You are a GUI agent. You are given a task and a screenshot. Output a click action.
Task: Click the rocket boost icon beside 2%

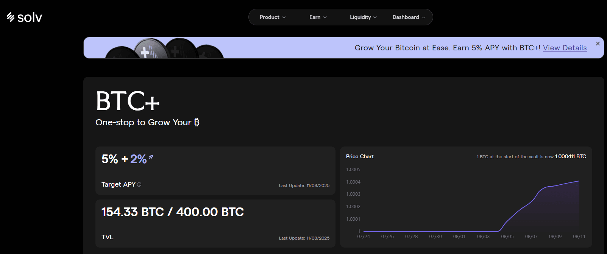151,157
